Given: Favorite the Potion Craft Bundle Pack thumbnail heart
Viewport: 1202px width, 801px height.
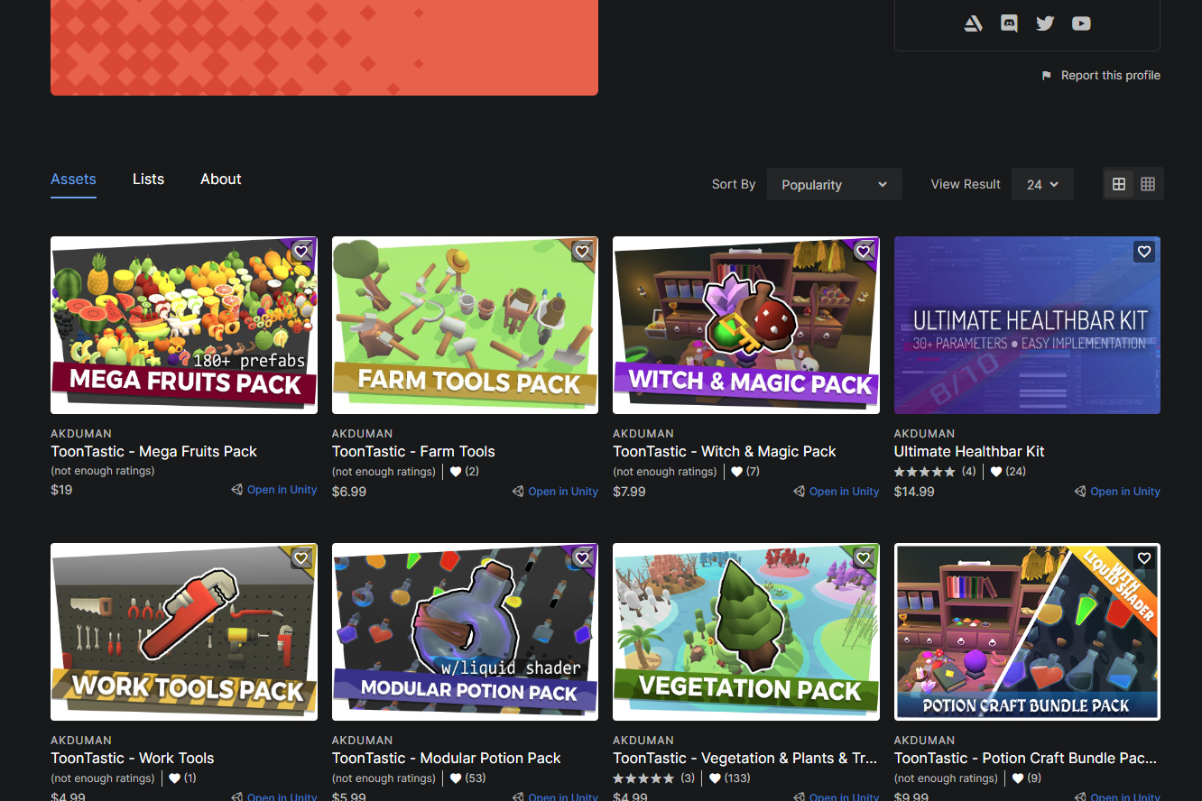Looking at the screenshot, I should point(1144,559).
